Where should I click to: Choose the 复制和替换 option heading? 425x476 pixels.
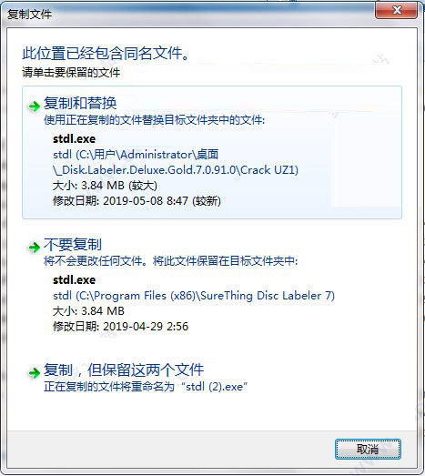coord(80,103)
